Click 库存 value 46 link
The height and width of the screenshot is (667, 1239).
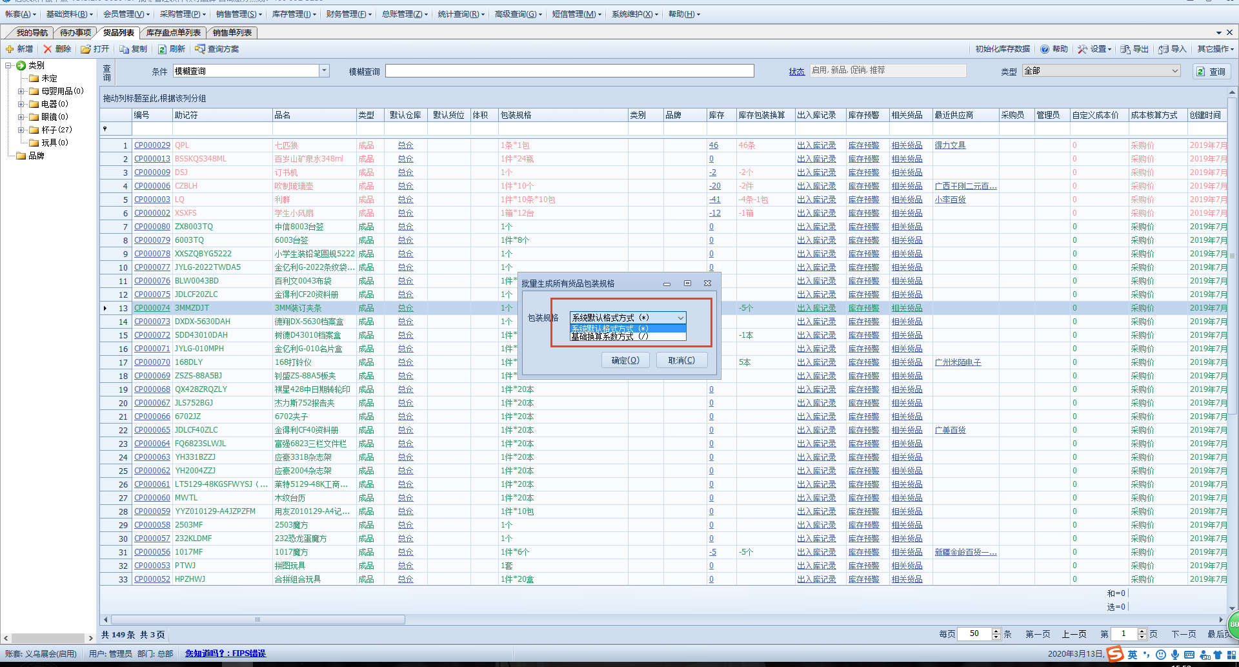pos(713,145)
